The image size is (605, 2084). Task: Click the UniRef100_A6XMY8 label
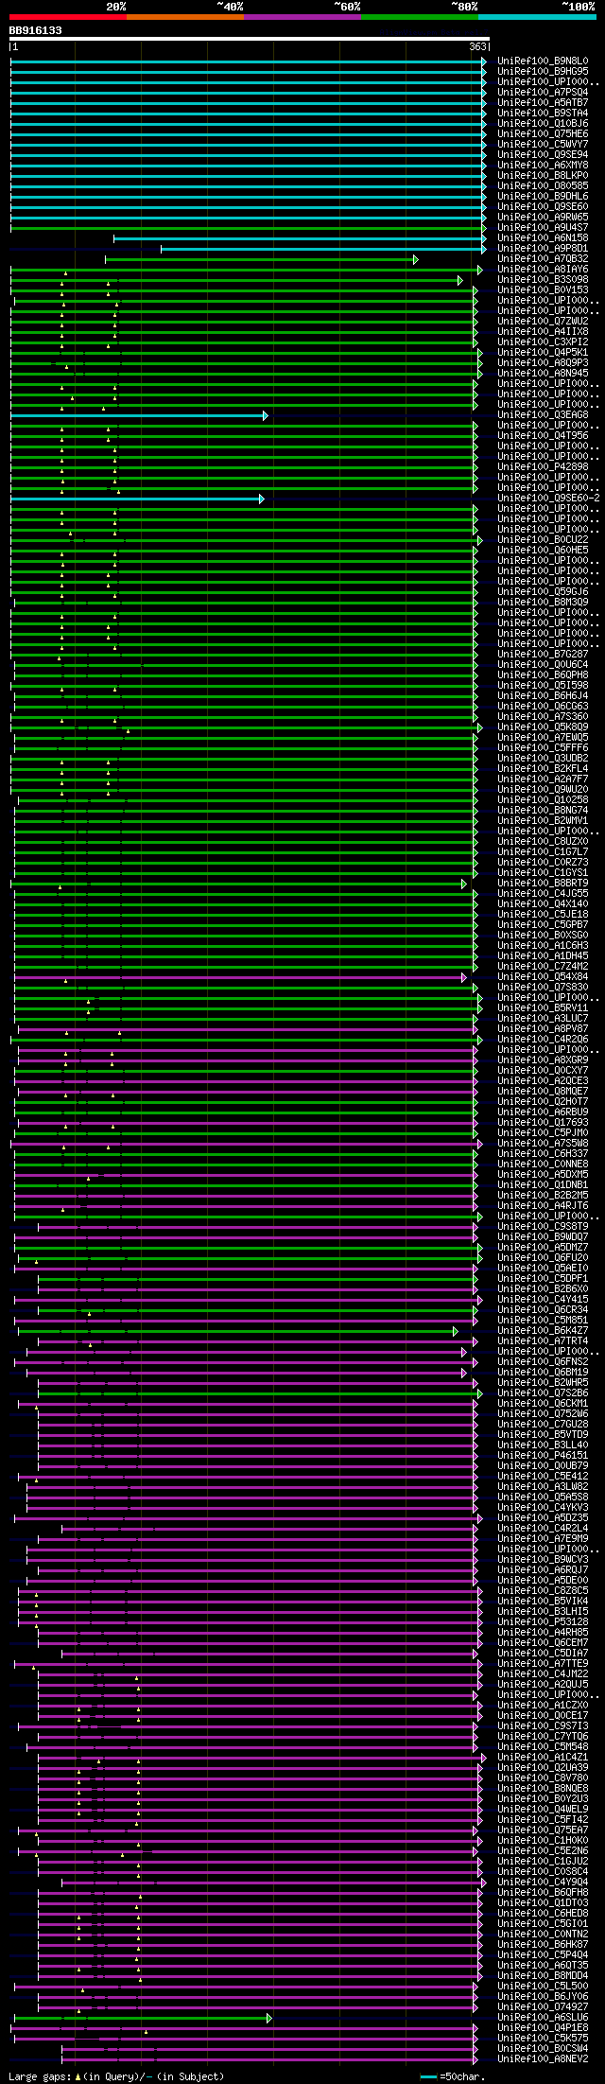543,166
